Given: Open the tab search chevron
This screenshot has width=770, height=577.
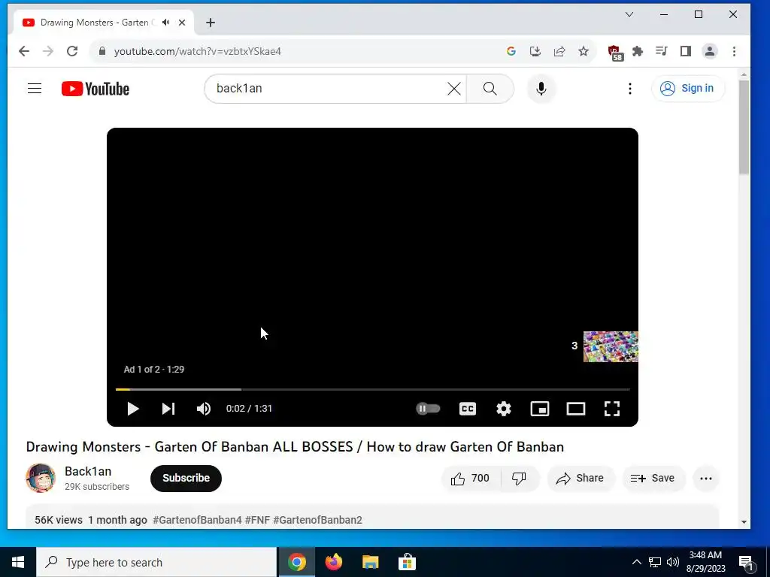Looking at the screenshot, I should tap(629, 14).
